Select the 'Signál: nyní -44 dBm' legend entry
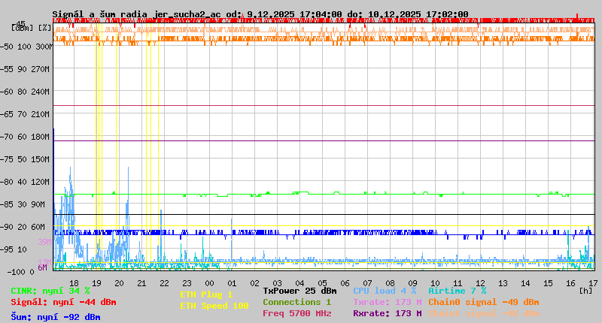 [x=63, y=302]
